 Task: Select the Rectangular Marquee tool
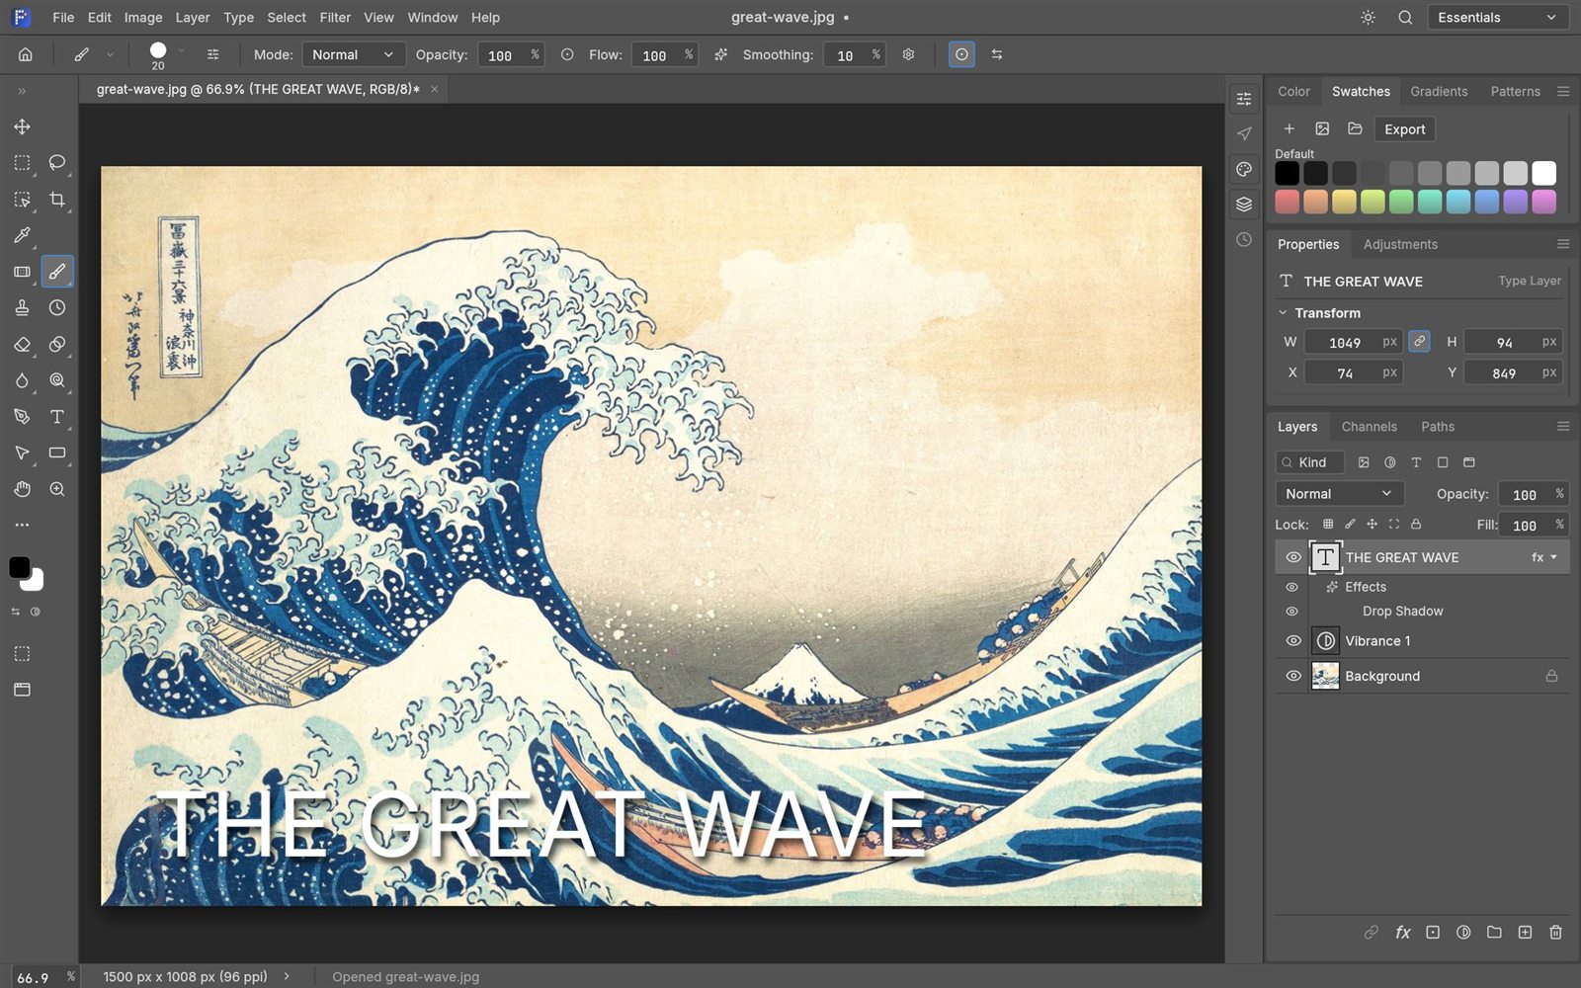[22, 162]
